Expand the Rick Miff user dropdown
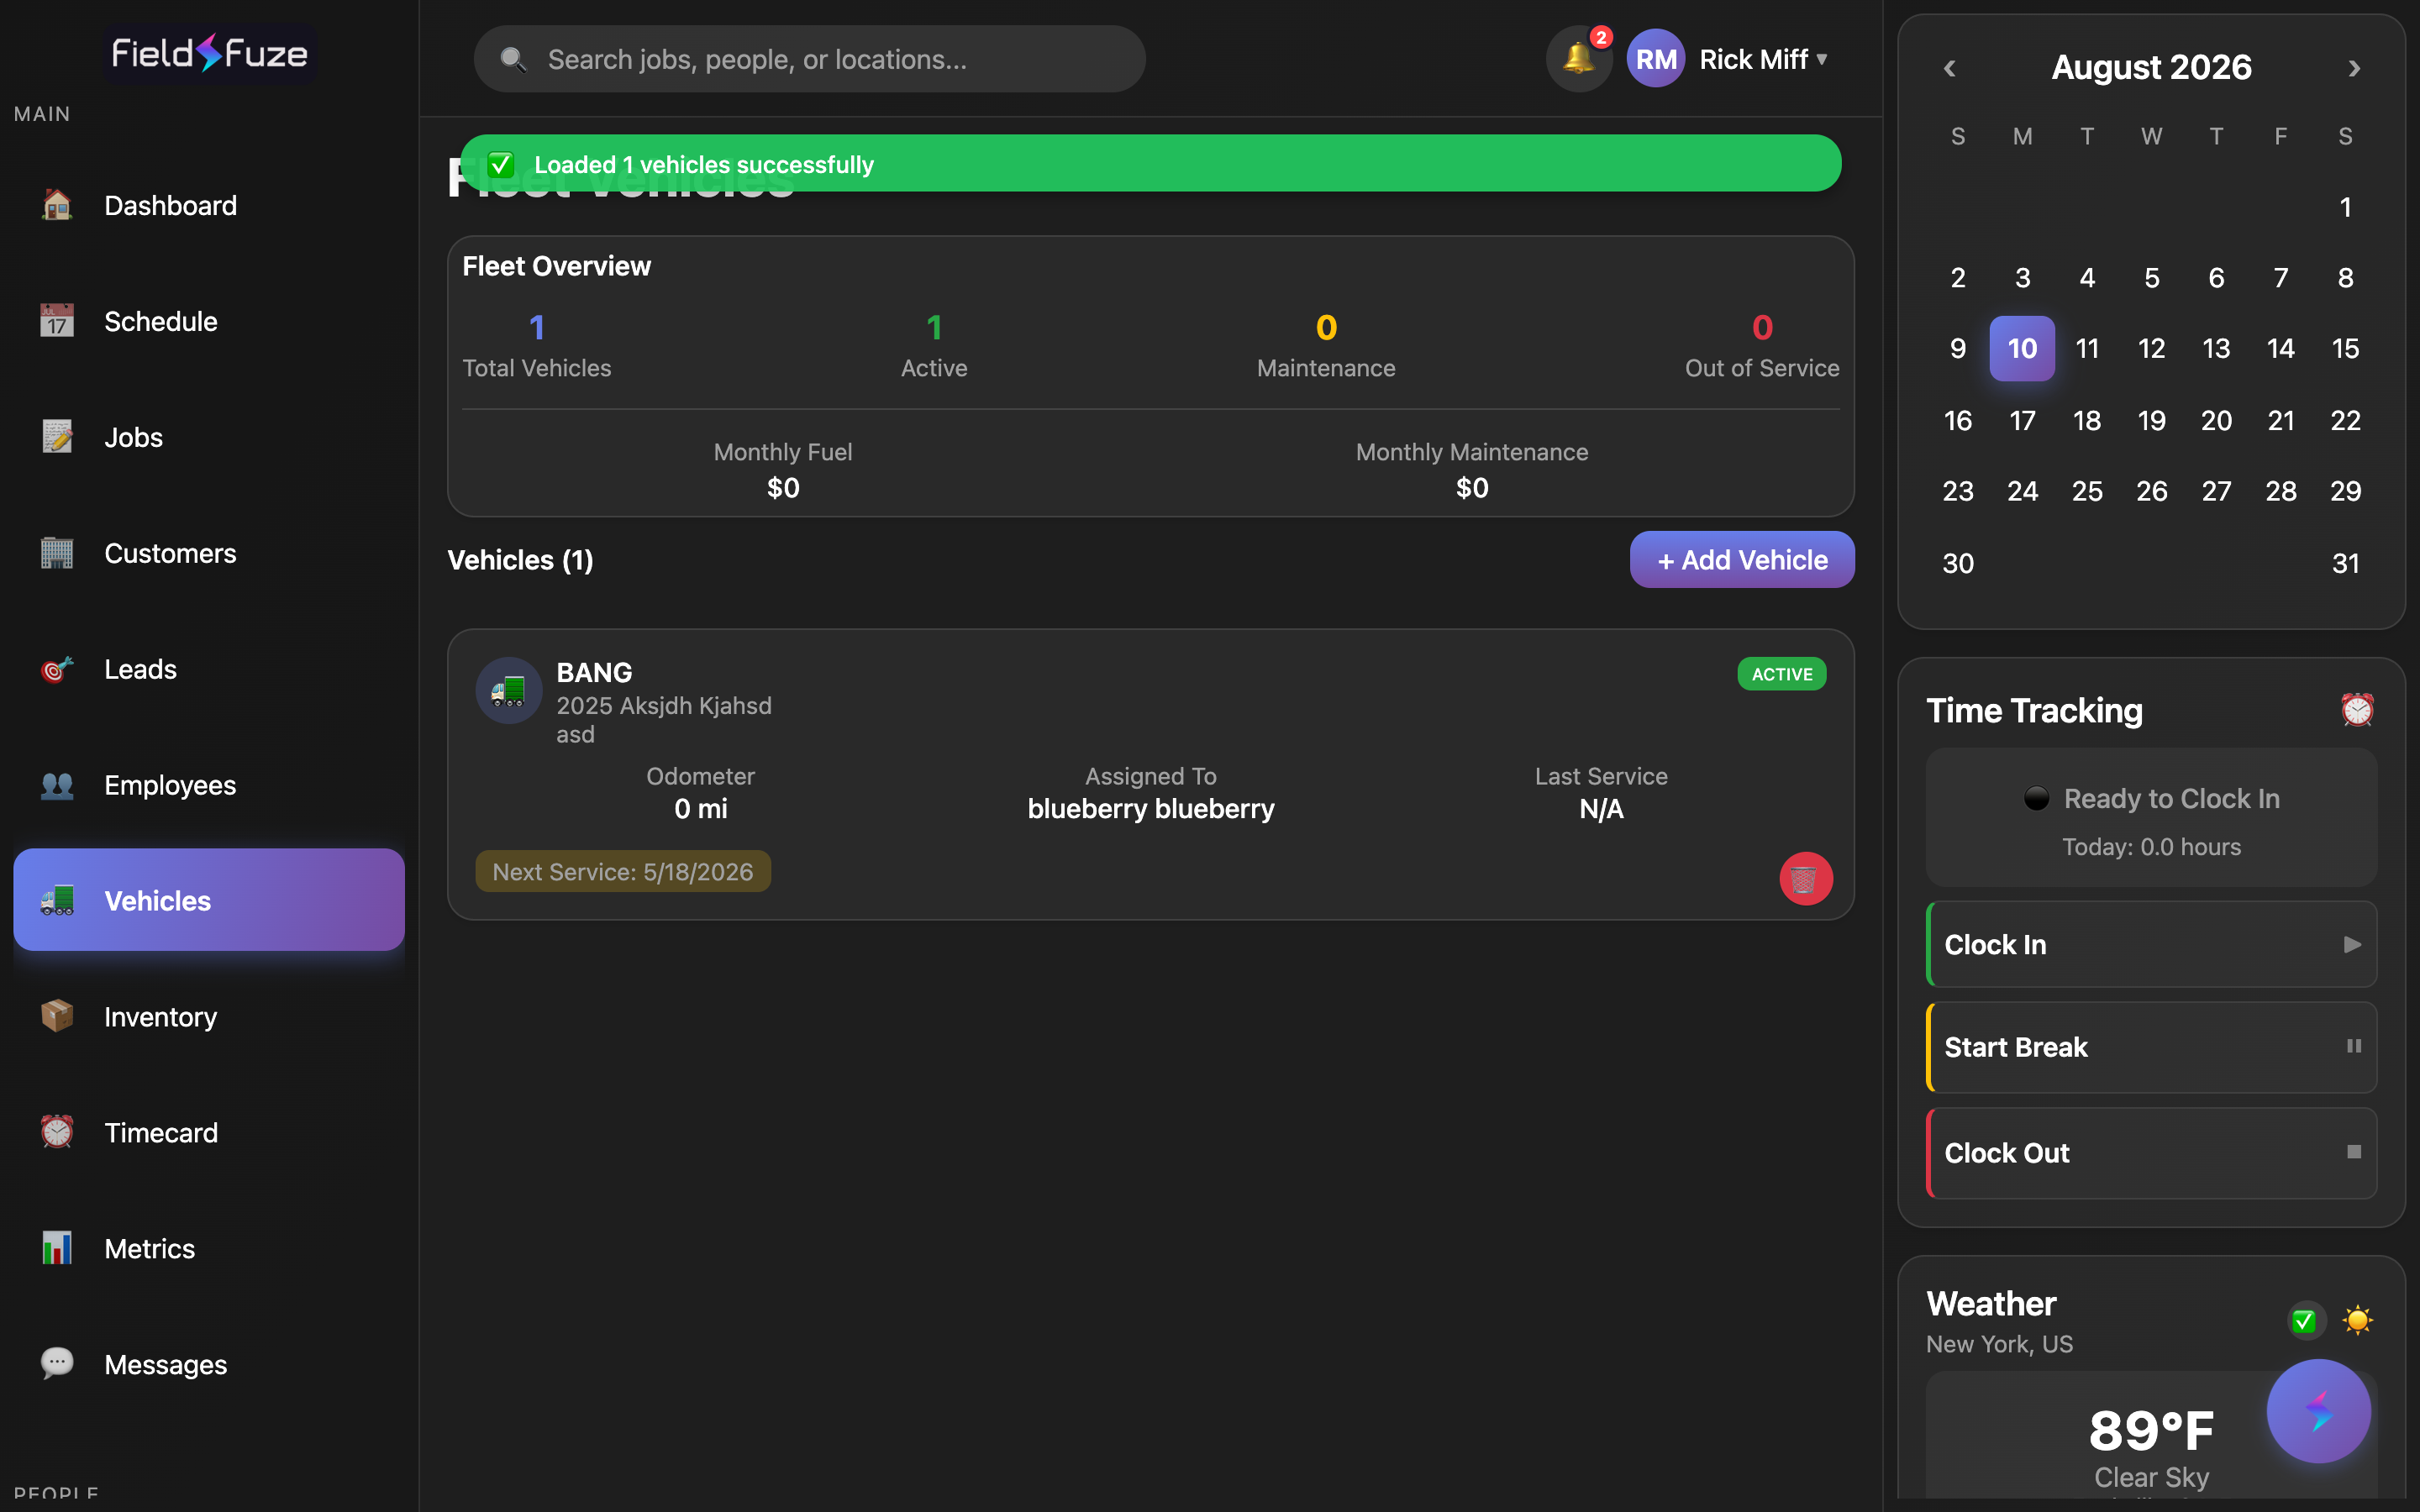The image size is (2420, 1512). click(1764, 59)
